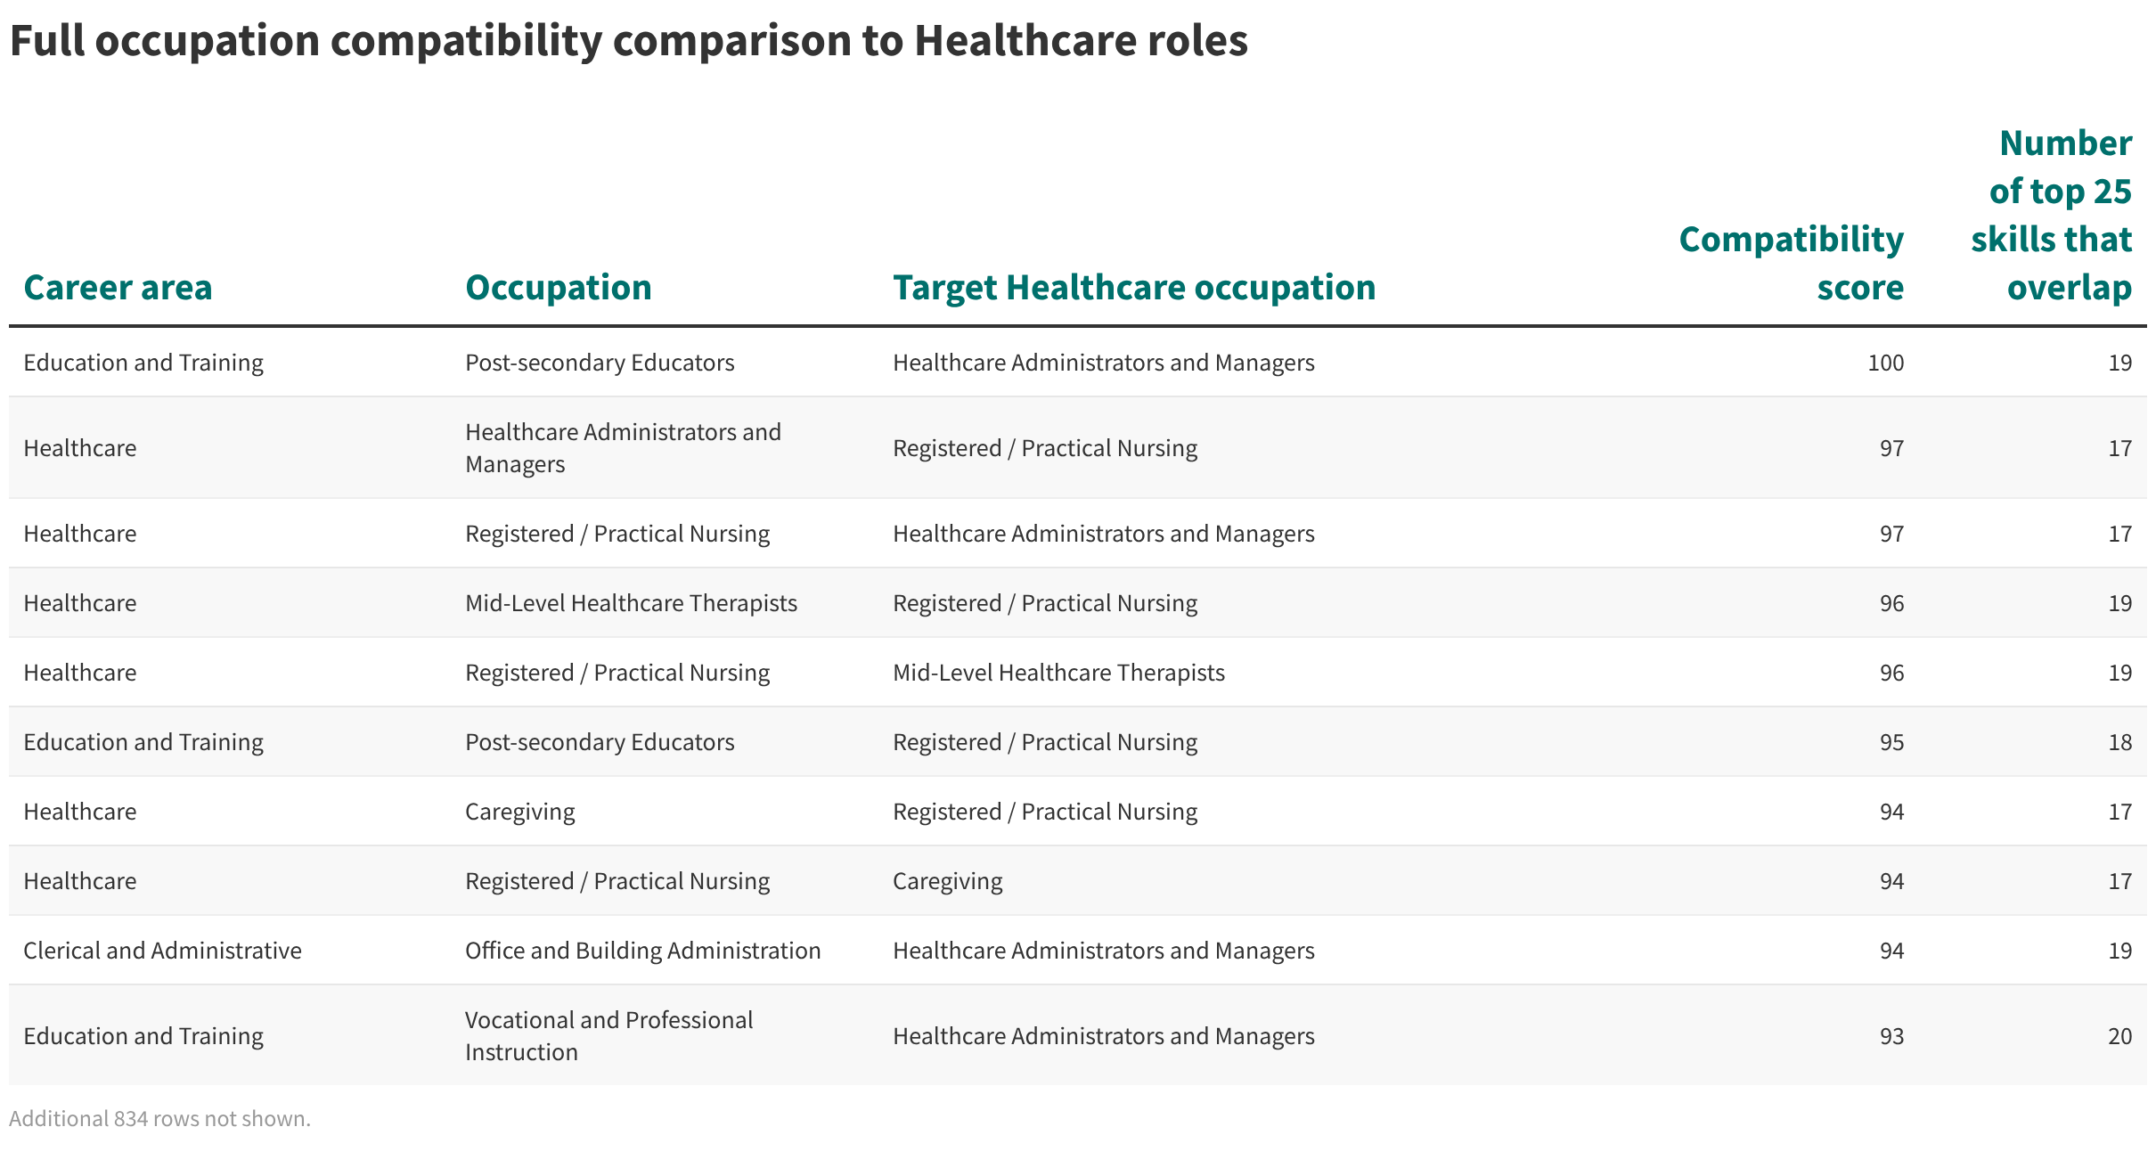Screen dimensions: 2156x1176
Task: Click the "Target Healthcare occupation" column header
Action: pos(1133,288)
